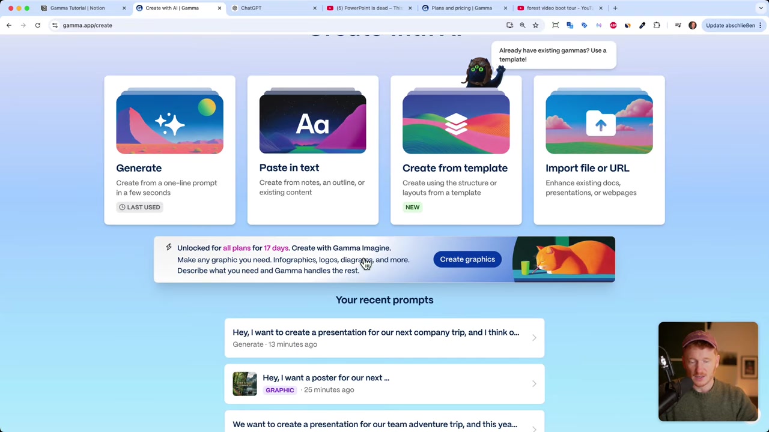The image size is (769, 432).
Task: Click the screenshot capture extension icon
Action: tap(555, 25)
